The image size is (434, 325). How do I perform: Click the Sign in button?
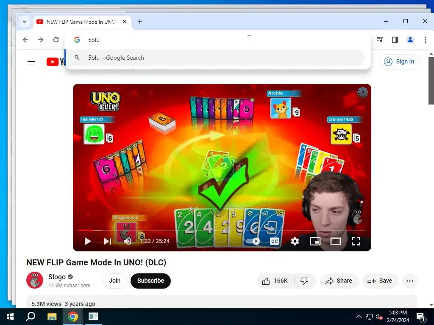[x=399, y=61]
